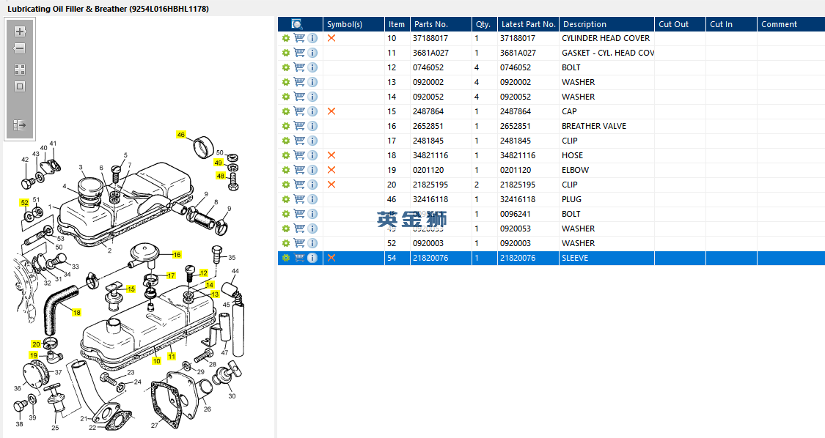Image resolution: width=825 pixels, height=438 pixels.
Task: Sort by the Description column header
Action: [x=606, y=24]
